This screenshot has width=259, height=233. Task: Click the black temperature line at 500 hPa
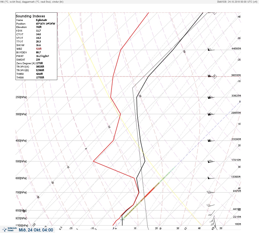click(x=145, y=161)
